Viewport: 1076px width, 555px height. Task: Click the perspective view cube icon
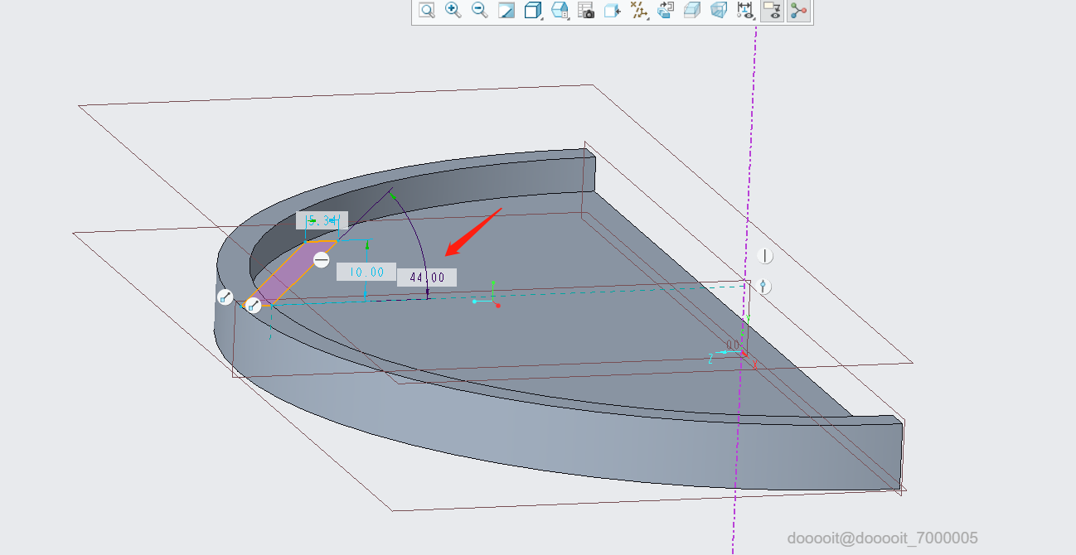719,11
